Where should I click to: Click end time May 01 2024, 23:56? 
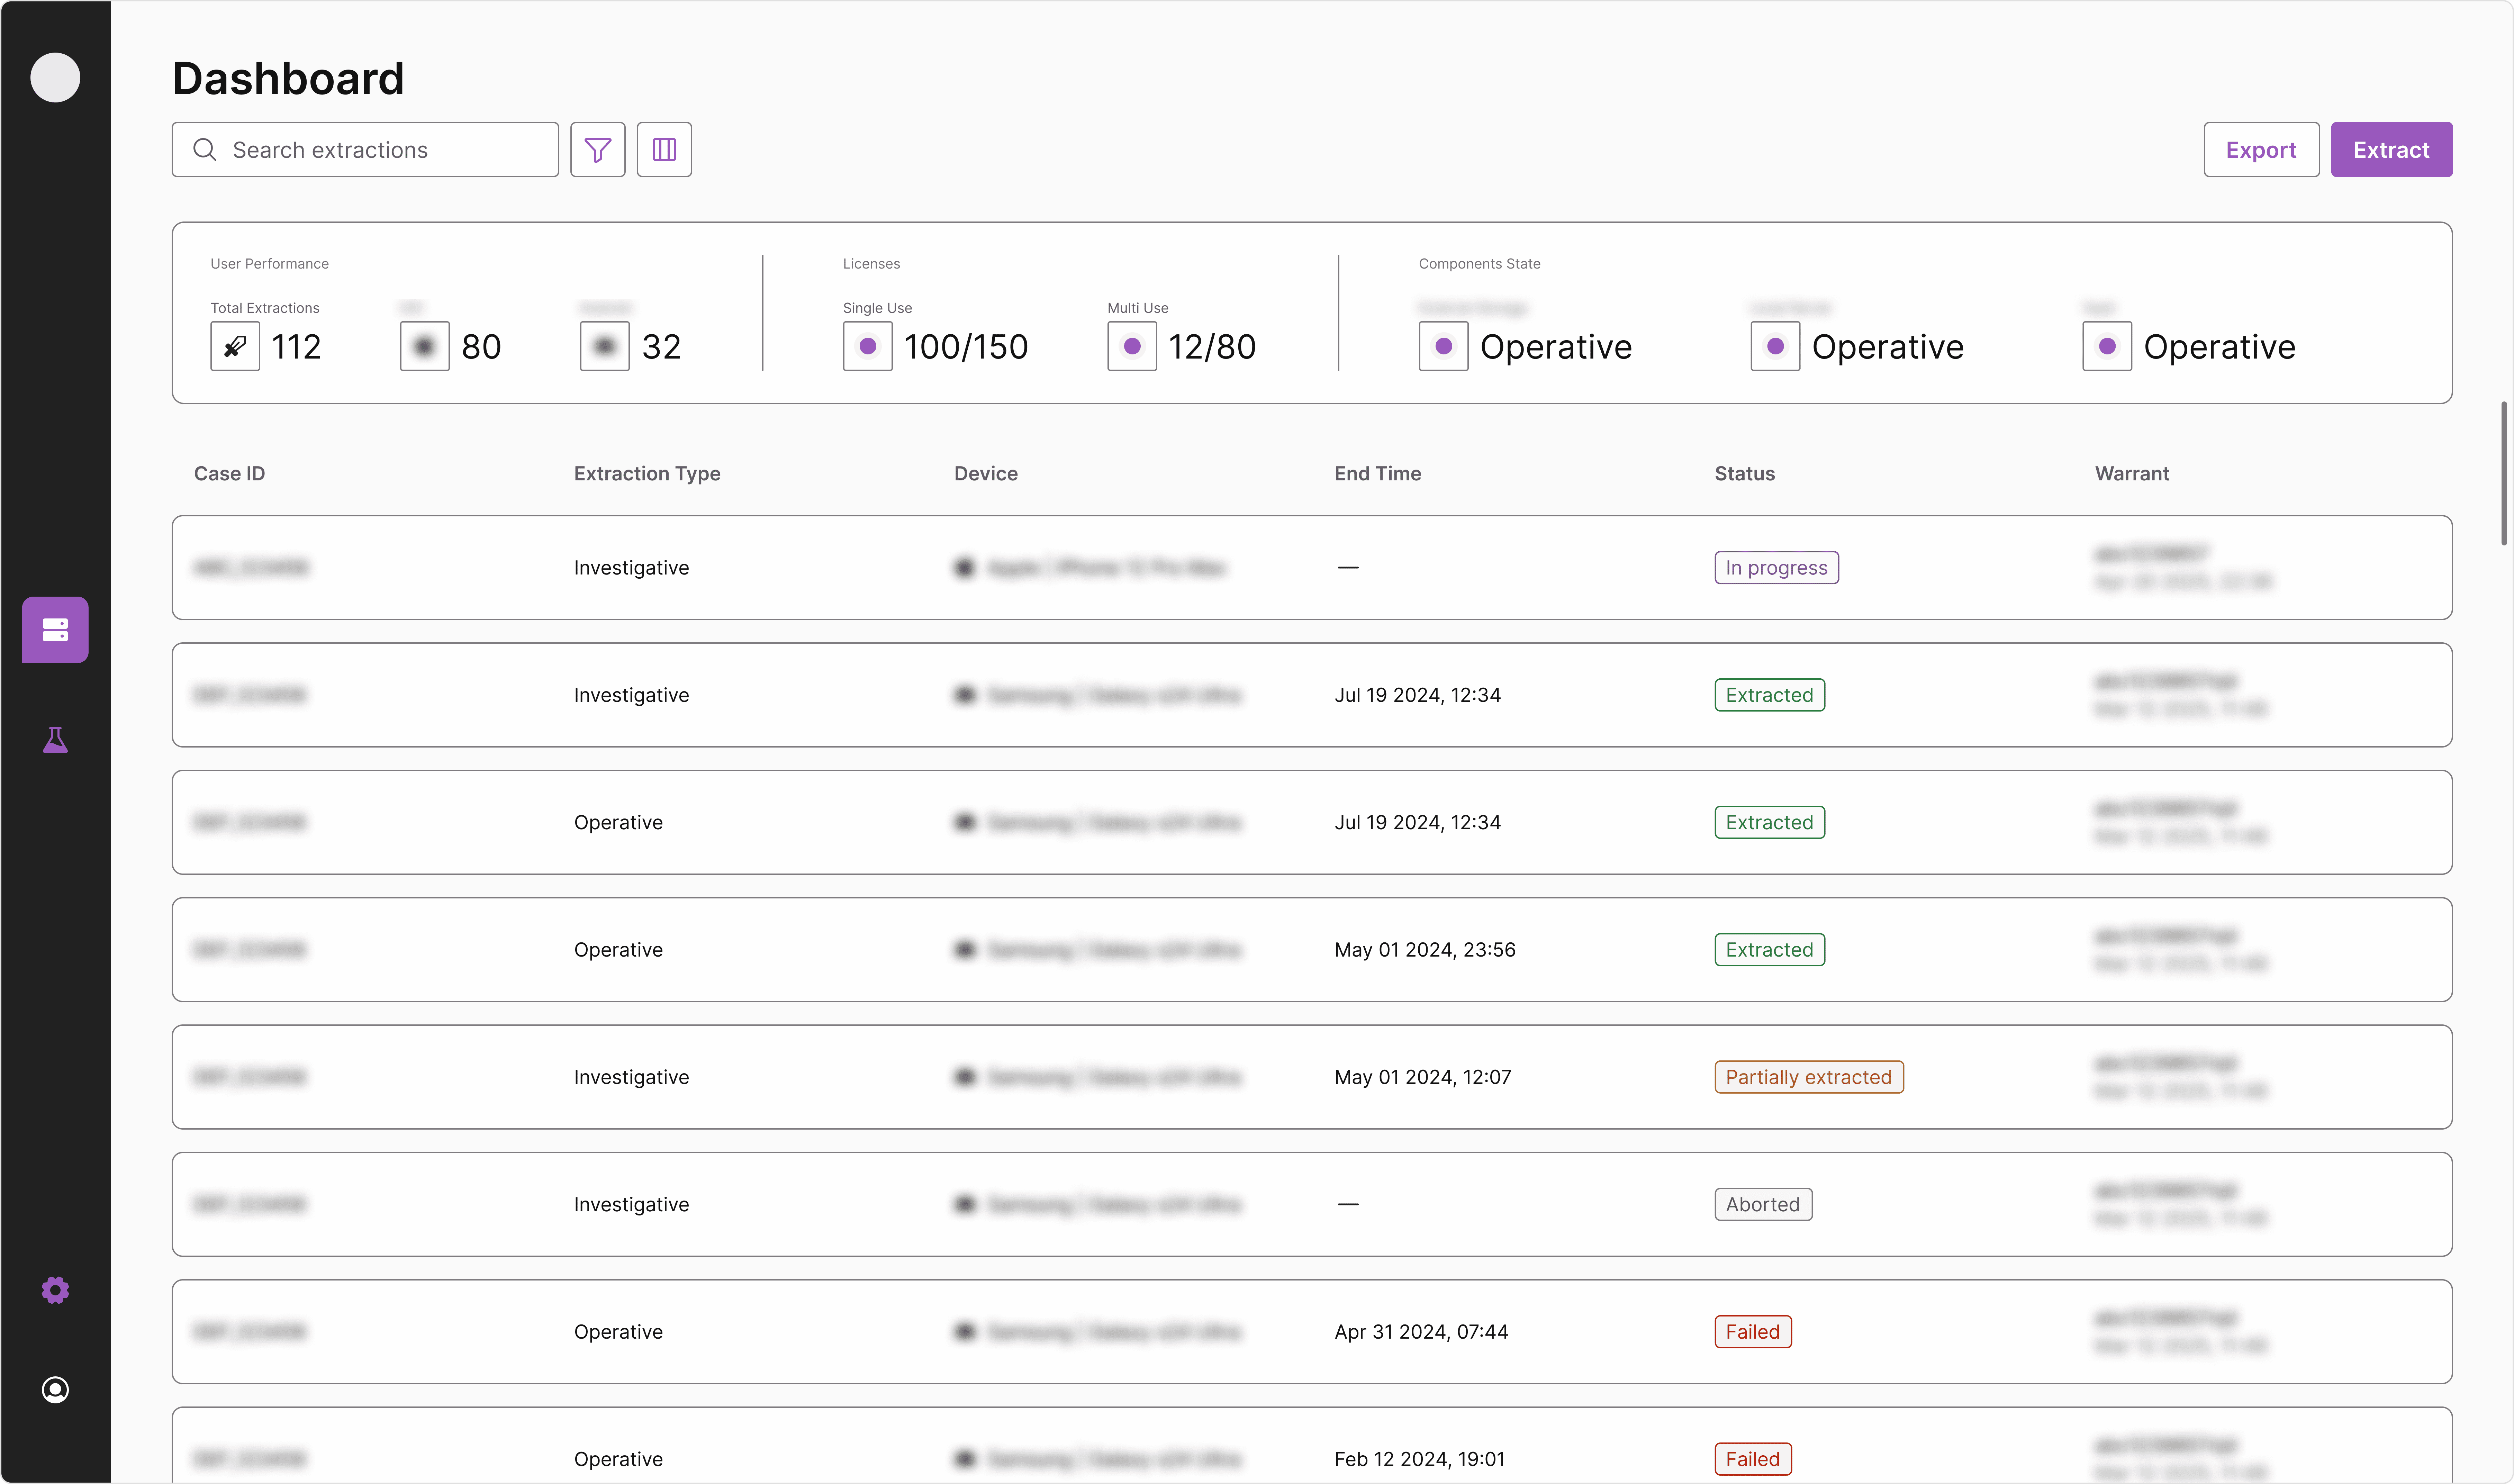[1425, 950]
